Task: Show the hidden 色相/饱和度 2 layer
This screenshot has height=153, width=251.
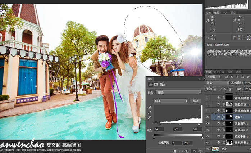Action: (x=207, y=98)
